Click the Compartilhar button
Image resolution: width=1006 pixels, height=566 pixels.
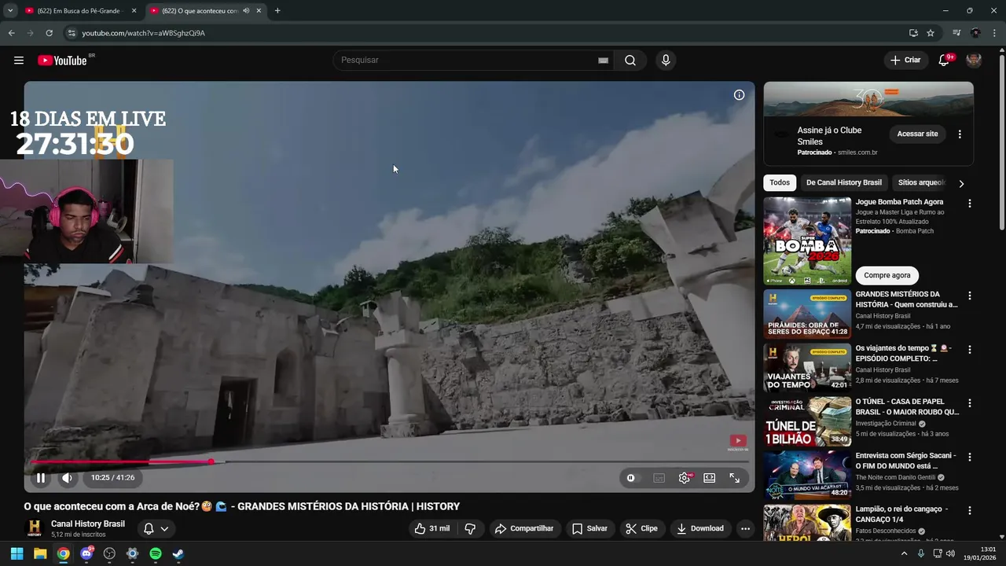pos(524,528)
